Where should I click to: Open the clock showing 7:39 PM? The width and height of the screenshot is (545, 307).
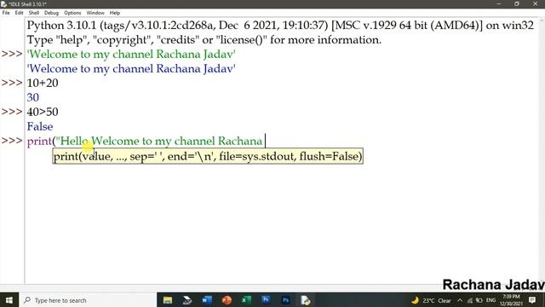pos(511,300)
